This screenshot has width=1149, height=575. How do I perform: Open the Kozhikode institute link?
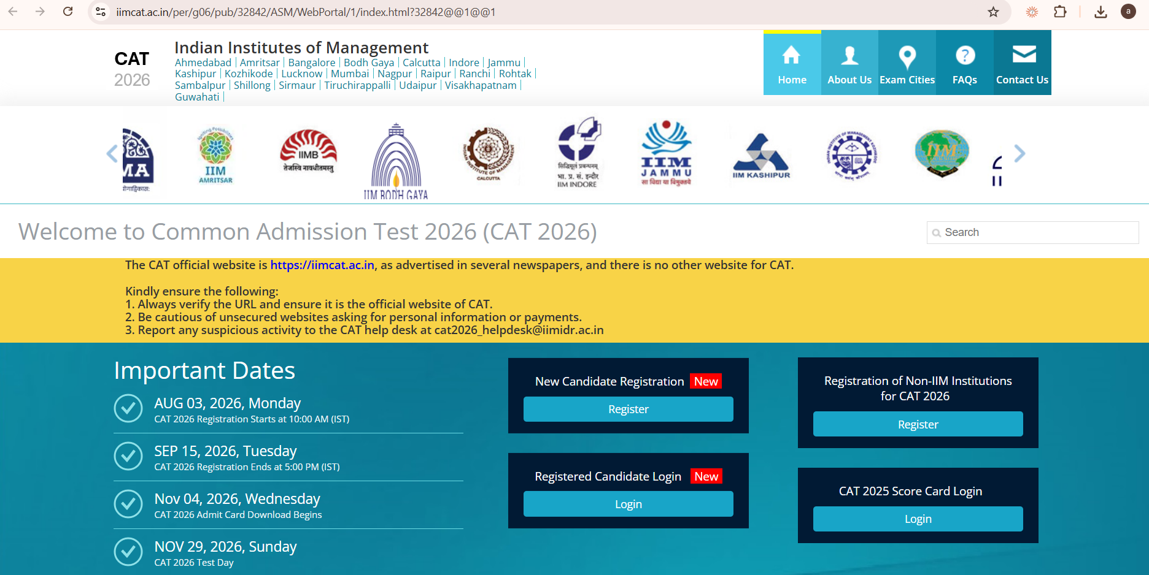[249, 74]
